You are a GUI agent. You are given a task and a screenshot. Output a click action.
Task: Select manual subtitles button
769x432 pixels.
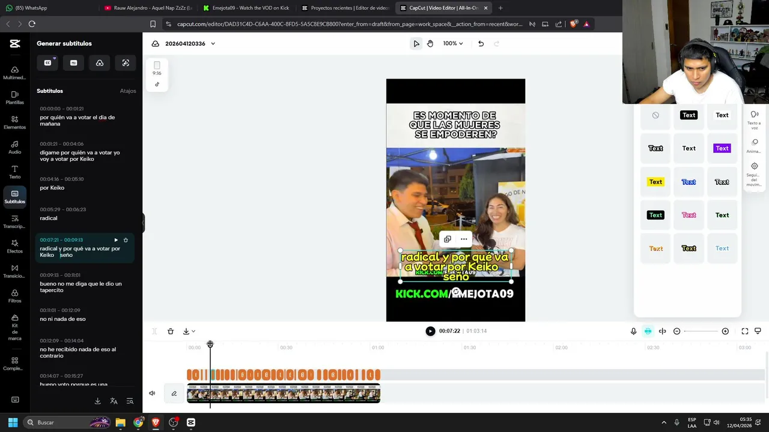(x=73, y=63)
